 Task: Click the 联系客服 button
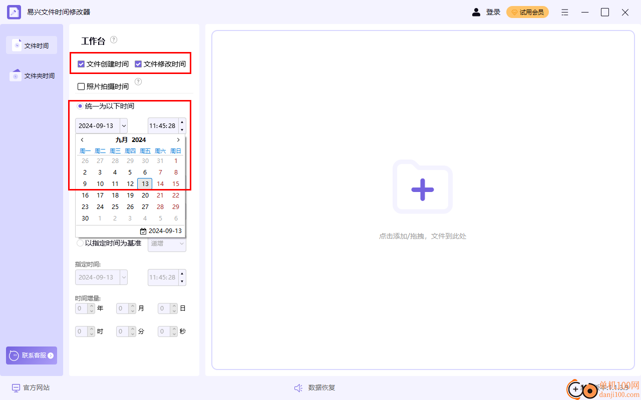pos(32,355)
